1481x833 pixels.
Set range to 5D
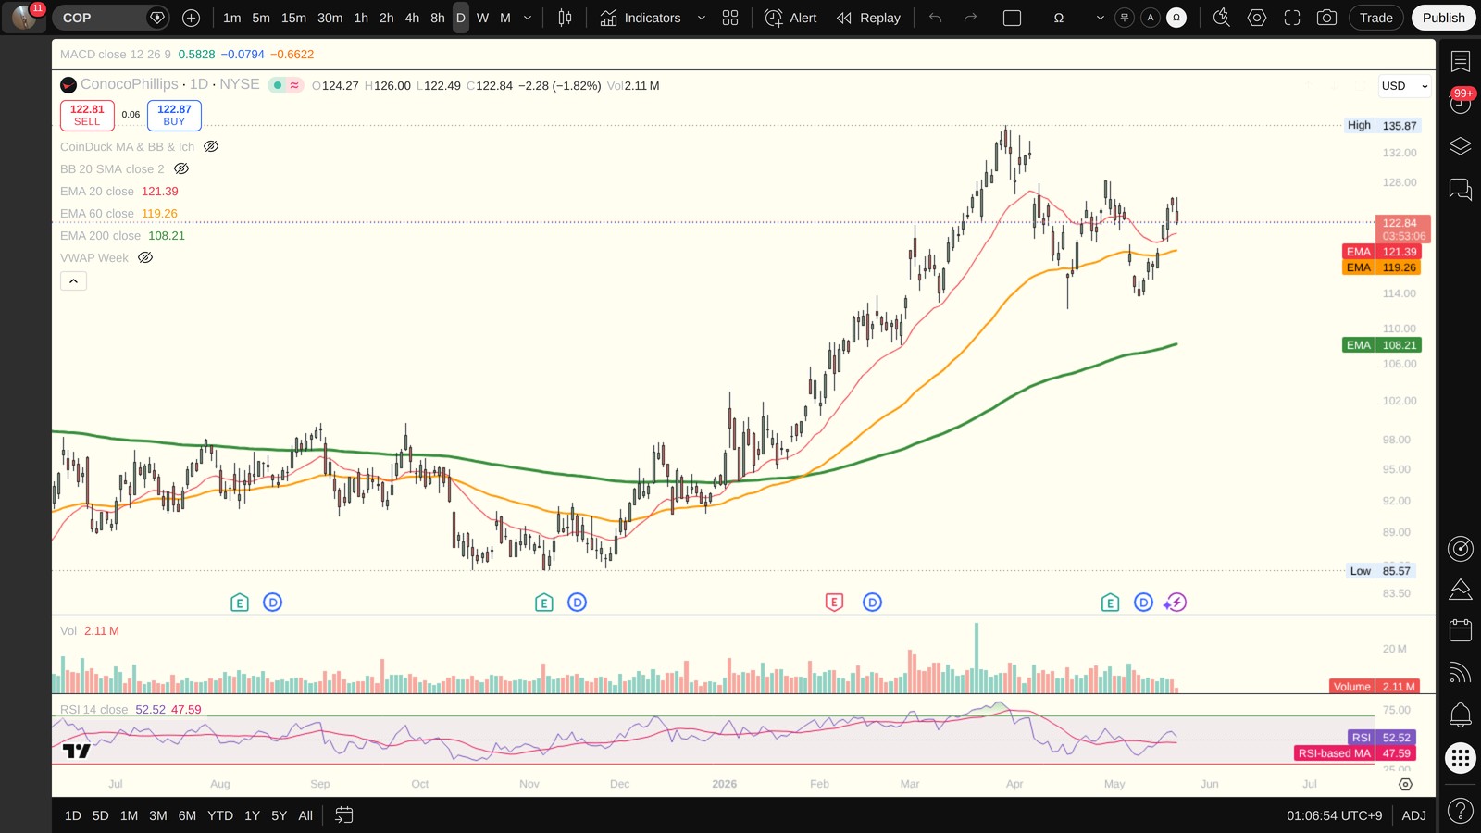click(x=101, y=815)
